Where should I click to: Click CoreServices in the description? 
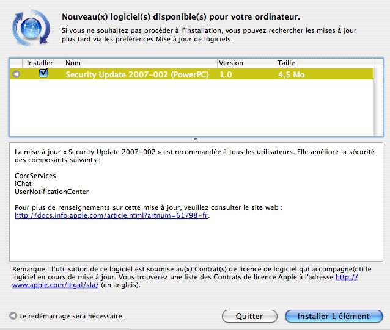click(35, 176)
